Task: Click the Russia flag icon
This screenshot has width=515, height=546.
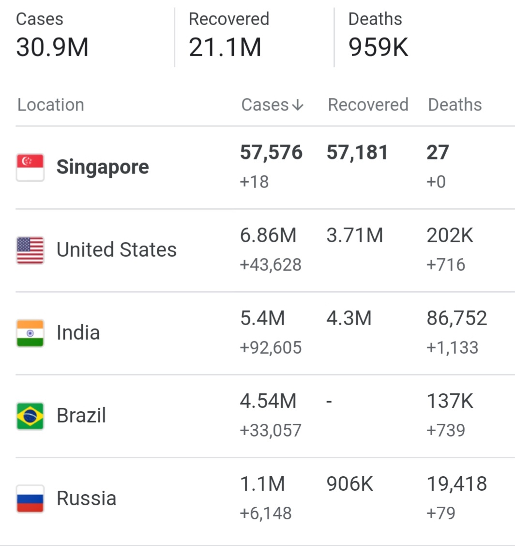Action: [x=30, y=499]
